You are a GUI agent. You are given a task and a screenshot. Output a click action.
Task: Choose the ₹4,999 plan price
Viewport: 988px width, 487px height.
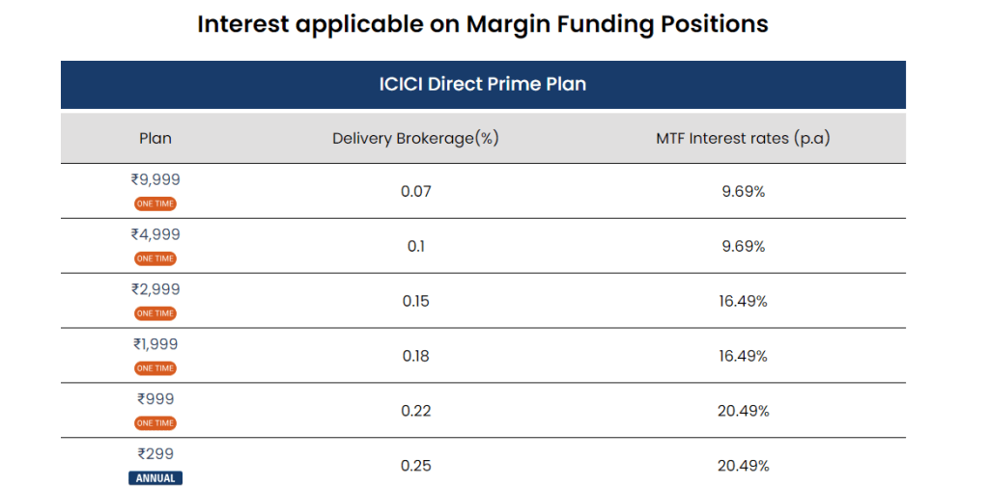(155, 234)
